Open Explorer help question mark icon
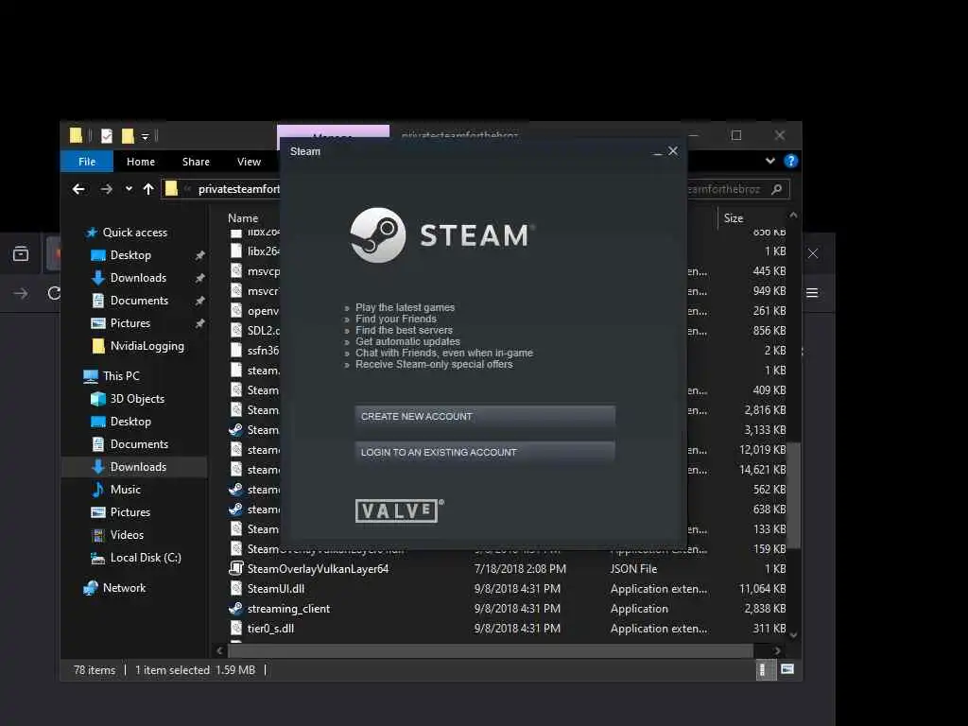 tap(791, 161)
